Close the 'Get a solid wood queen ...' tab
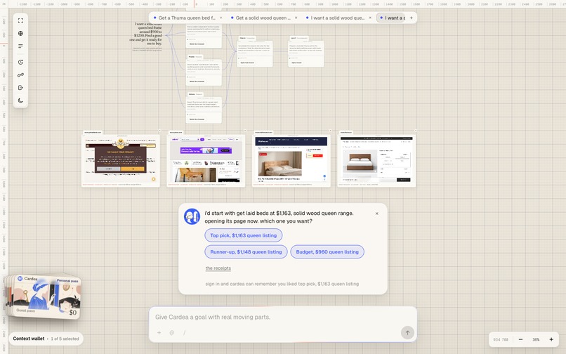The width and height of the screenshot is (566, 354). coord(296,18)
